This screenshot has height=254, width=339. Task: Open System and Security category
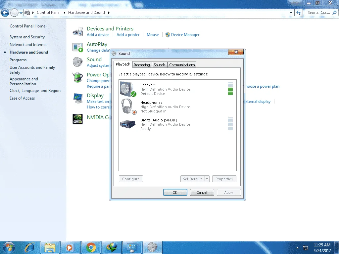click(27, 37)
